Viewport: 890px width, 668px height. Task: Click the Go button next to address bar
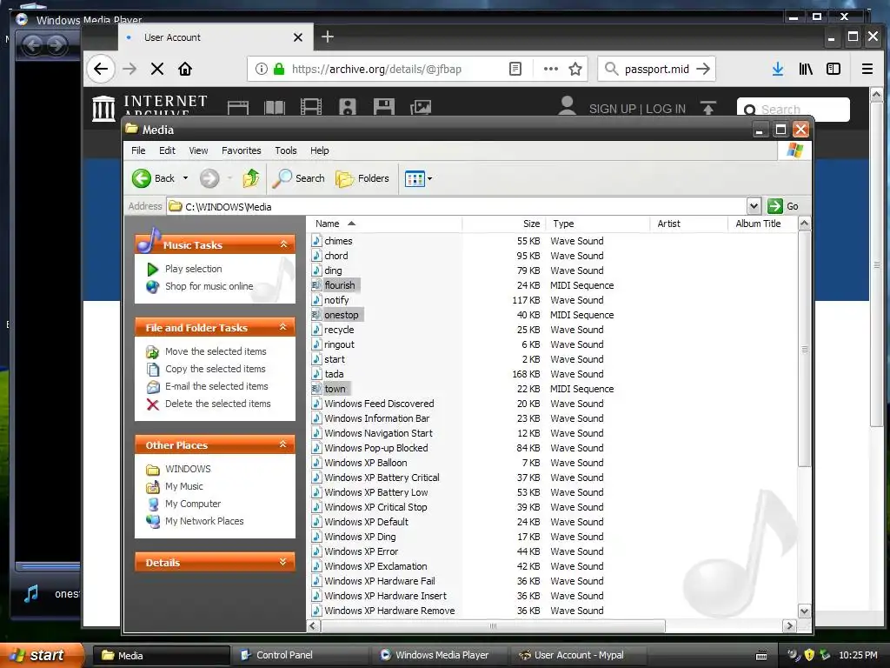click(x=783, y=206)
